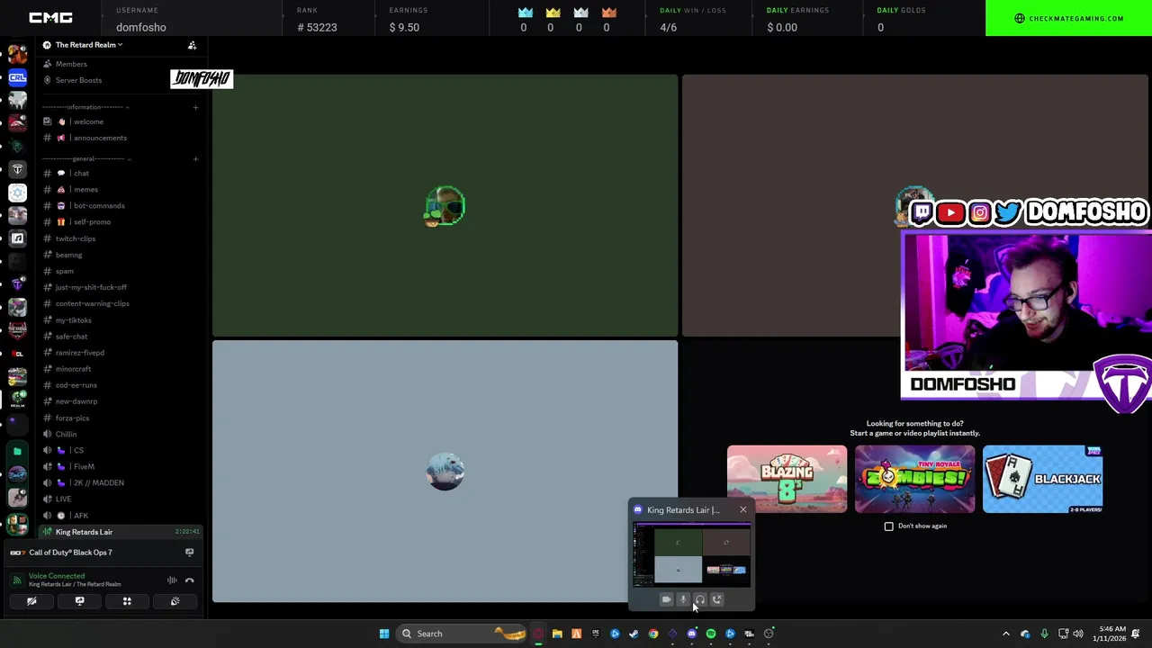Open the soundboard icon
This screenshot has width=1152, height=648.
coord(175,601)
